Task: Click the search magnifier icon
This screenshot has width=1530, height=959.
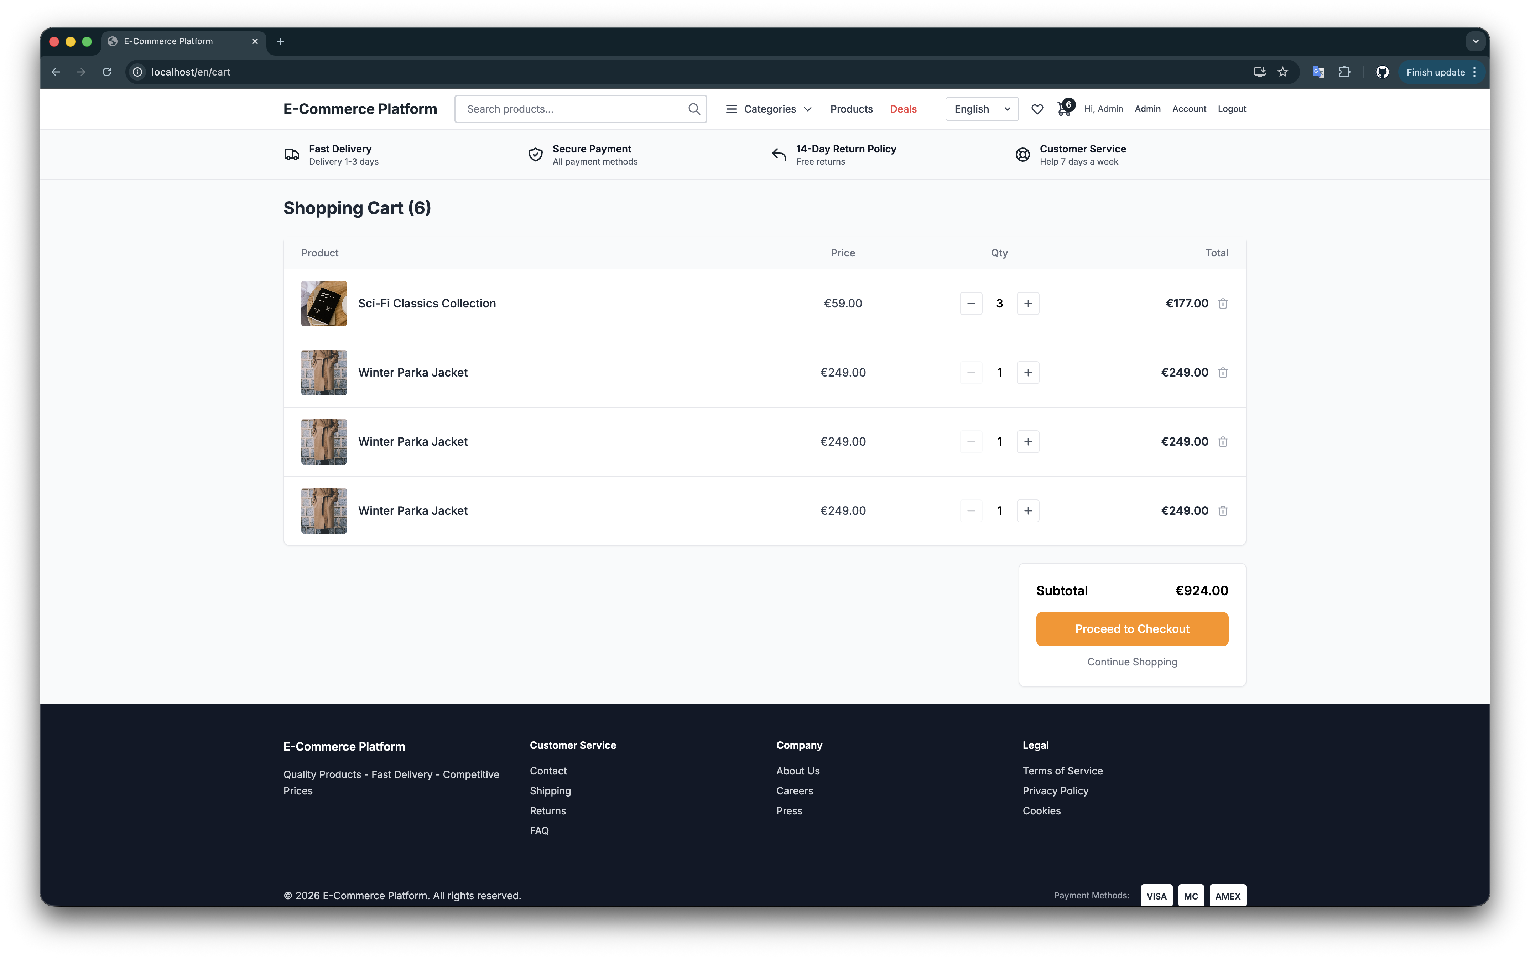Action: (x=694, y=109)
